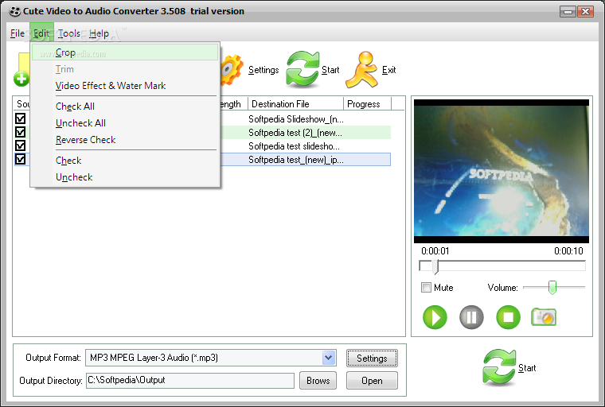The height and width of the screenshot is (407, 605).
Task: Click the Open output folder button
Action: coord(372,381)
